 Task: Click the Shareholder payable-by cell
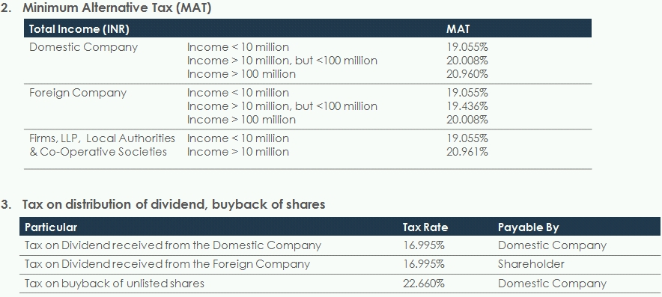click(x=531, y=265)
